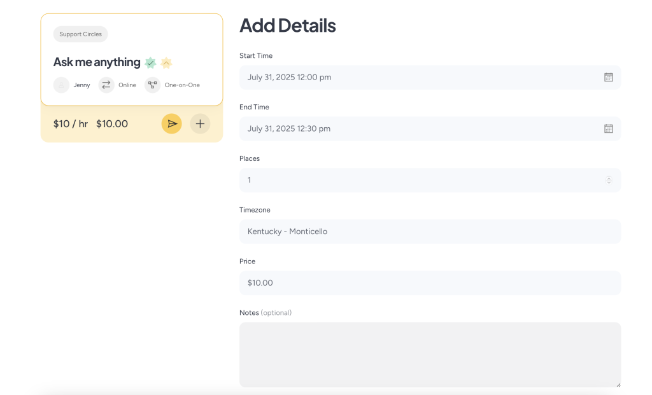Screen dimensions: 652x395
Task: Click the yellow star badge icon
Action: [x=166, y=62]
